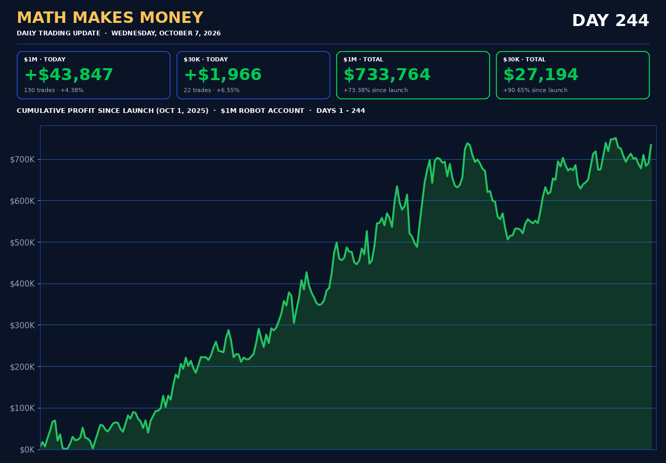666x463 pixels.
Task: Select the "$200K" y-axis label
Action: 22,367
